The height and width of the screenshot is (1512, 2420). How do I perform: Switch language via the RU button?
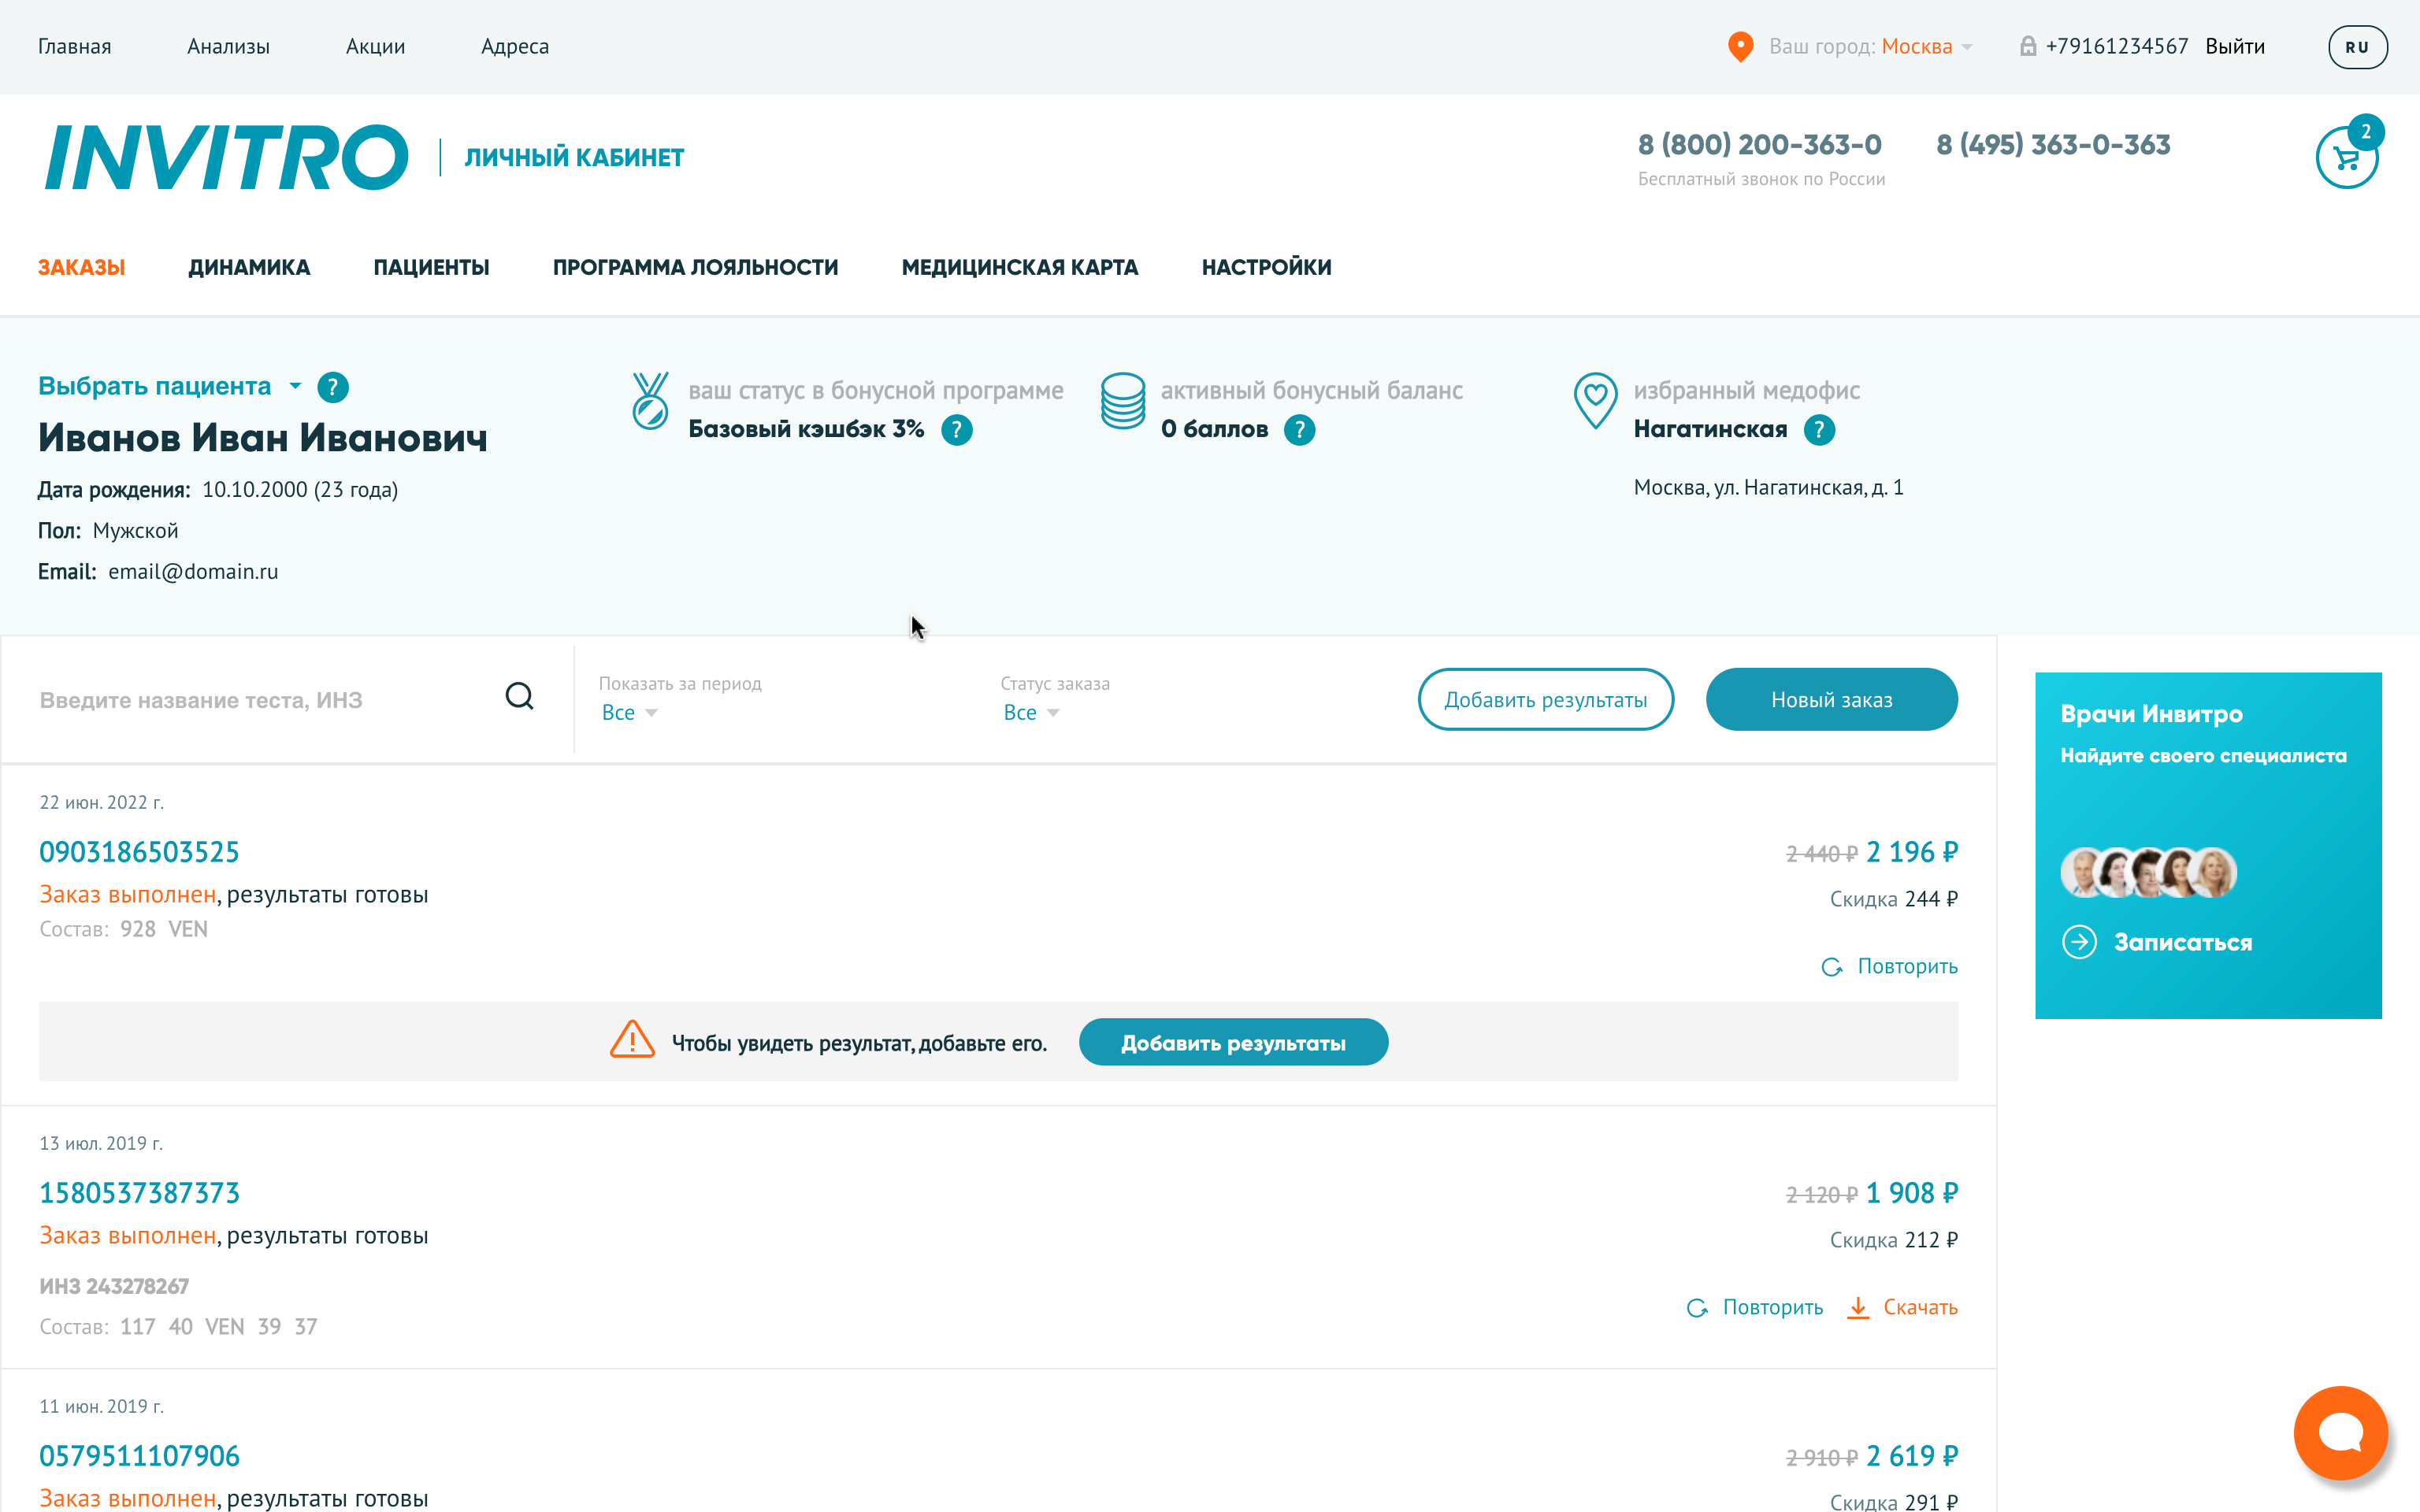(x=2357, y=47)
